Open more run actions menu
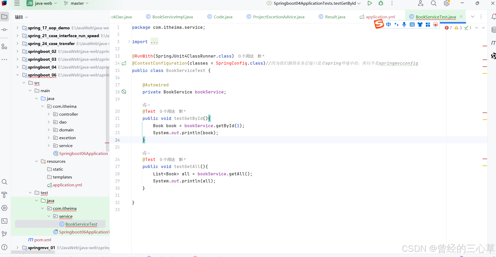The width and height of the screenshot is (496, 257). pyautogui.click(x=392, y=3)
